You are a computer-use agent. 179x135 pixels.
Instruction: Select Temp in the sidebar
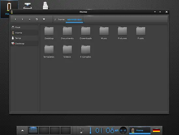click(24, 38)
